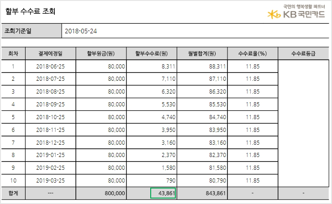Click the installment fee 8,311

(x=169, y=67)
